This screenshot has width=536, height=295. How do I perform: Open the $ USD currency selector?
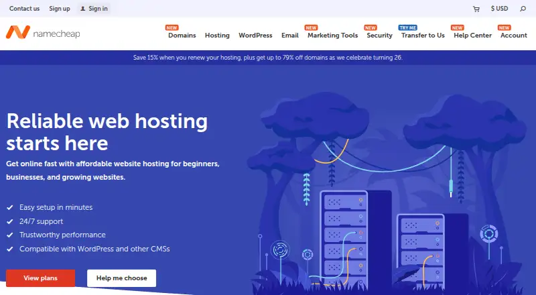click(x=499, y=9)
